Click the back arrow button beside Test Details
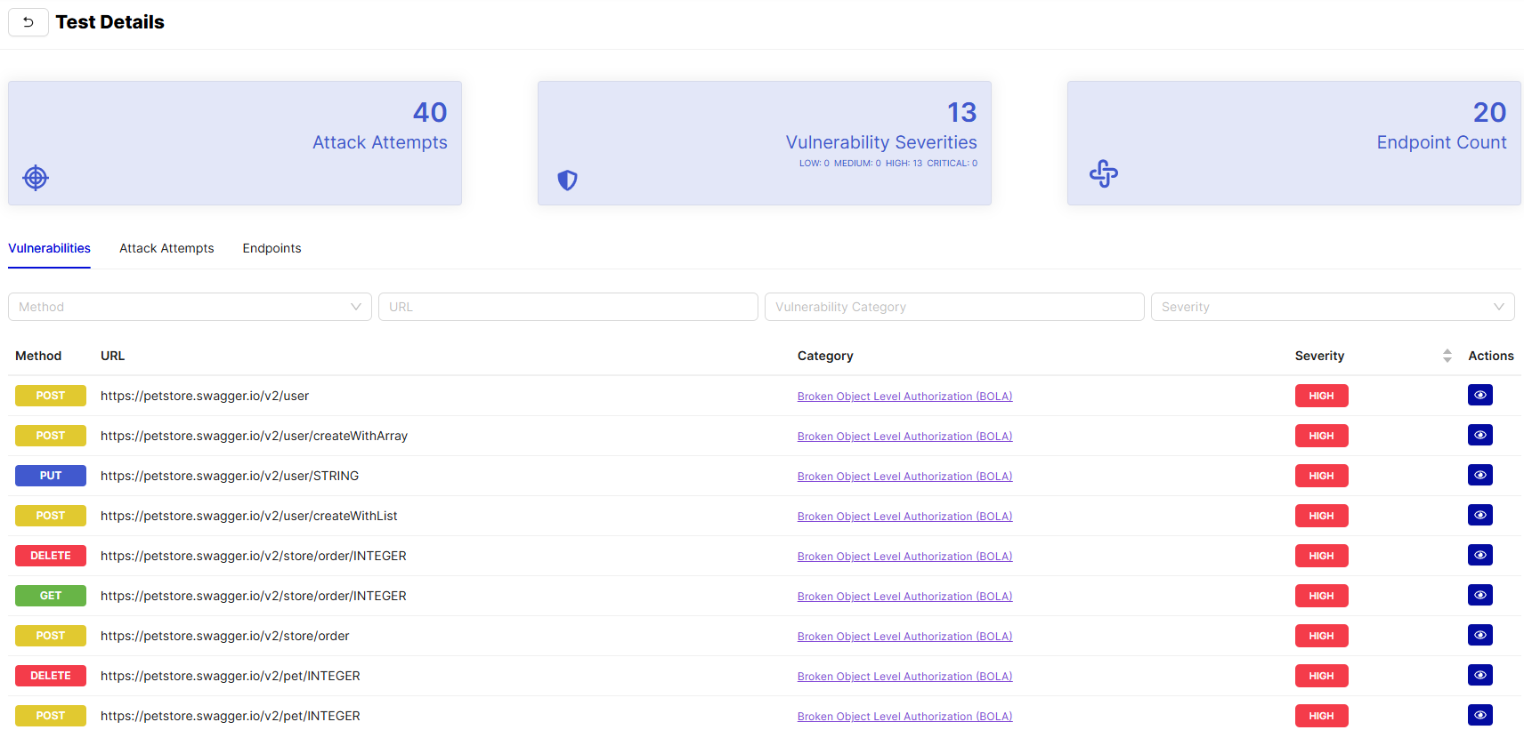 click(28, 22)
